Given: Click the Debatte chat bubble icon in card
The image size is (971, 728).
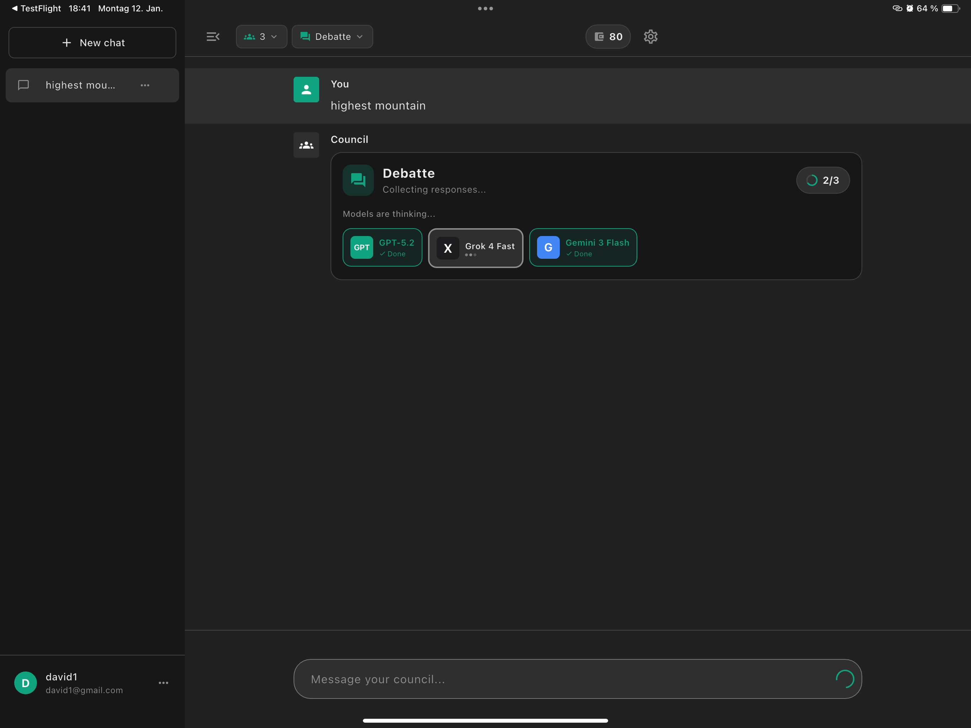Looking at the screenshot, I should 358,180.
